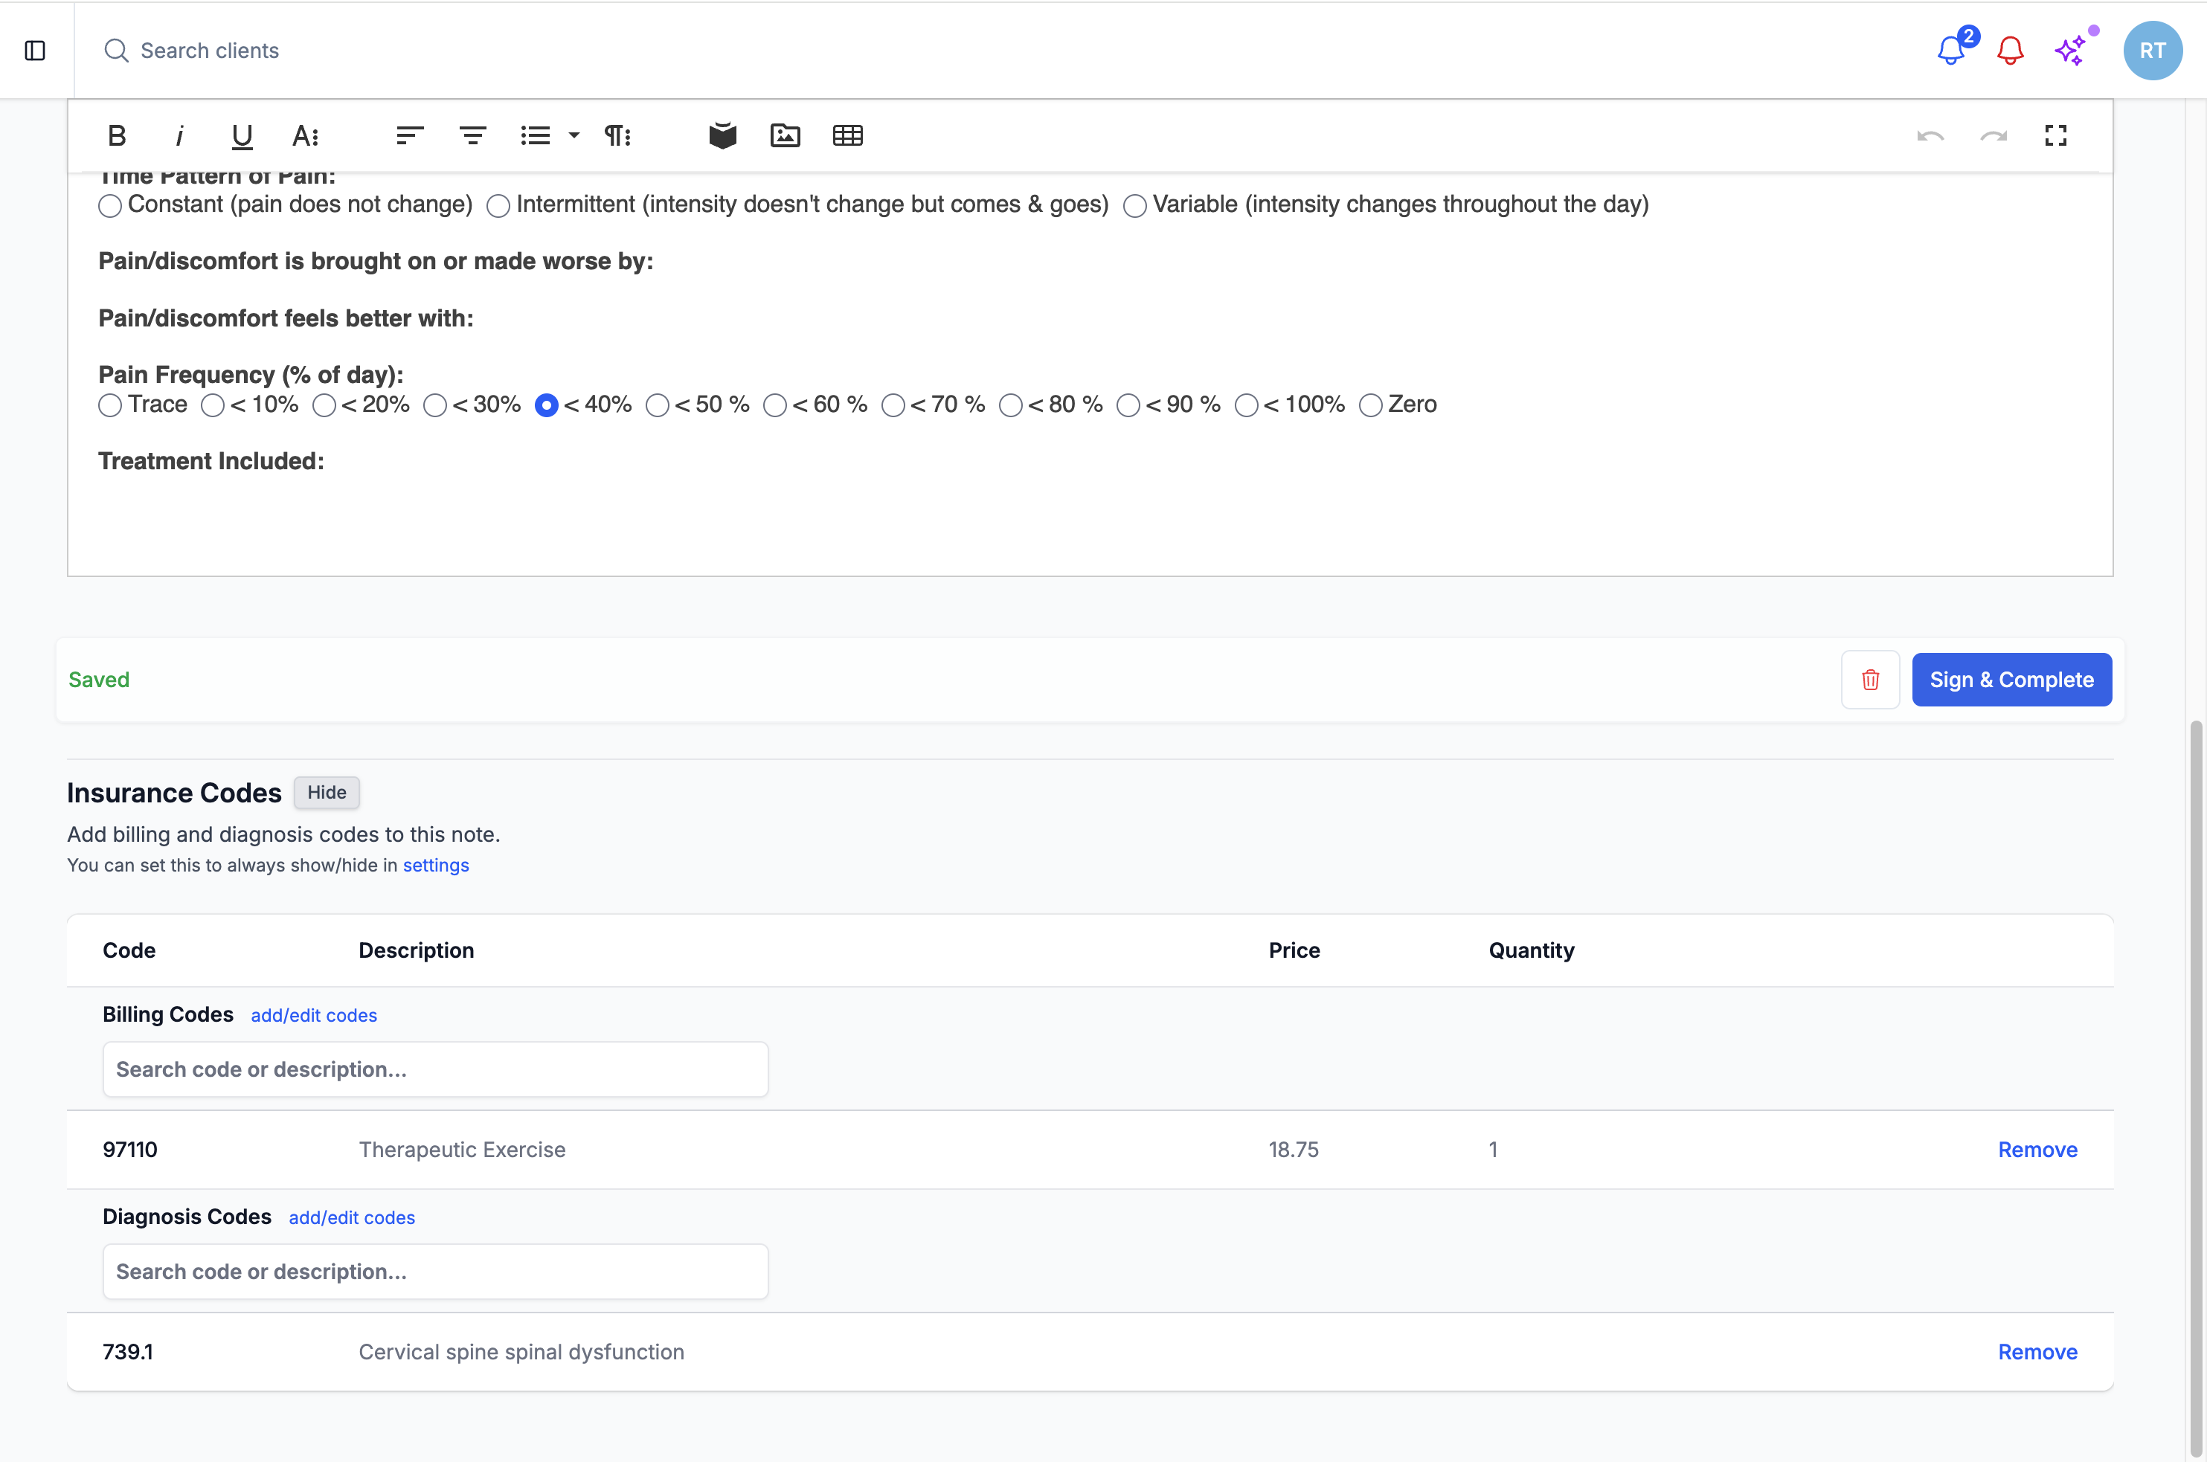Remove the 97110 Therapeutic Exercise code
Screen dimensions: 2207x1462
[2037, 1150]
